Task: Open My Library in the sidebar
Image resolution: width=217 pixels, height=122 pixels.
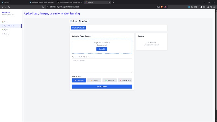Action: (11, 30)
